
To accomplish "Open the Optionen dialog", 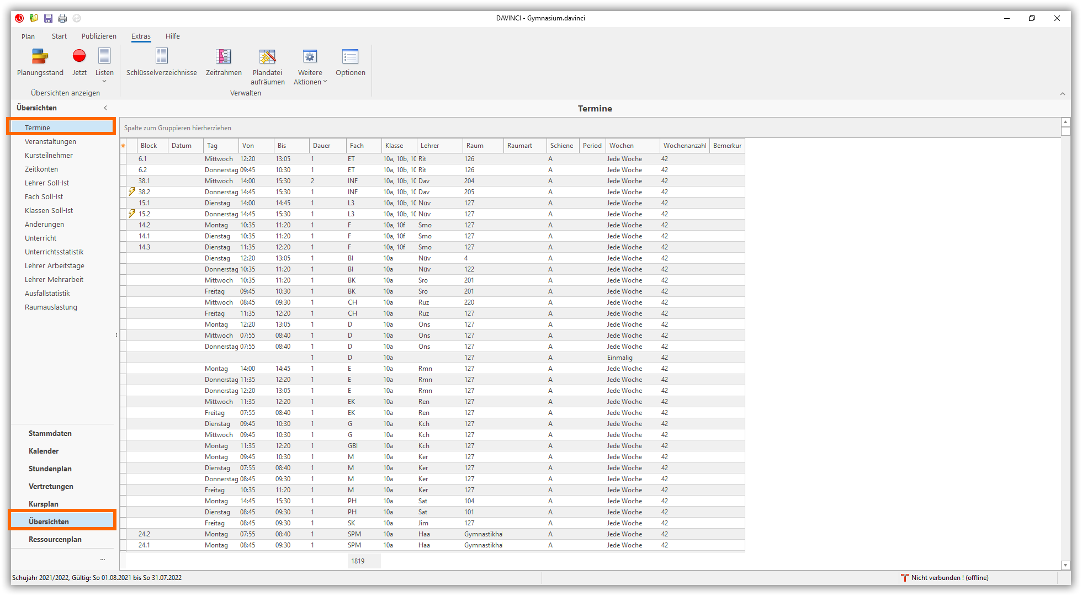I will click(x=350, y=62).
